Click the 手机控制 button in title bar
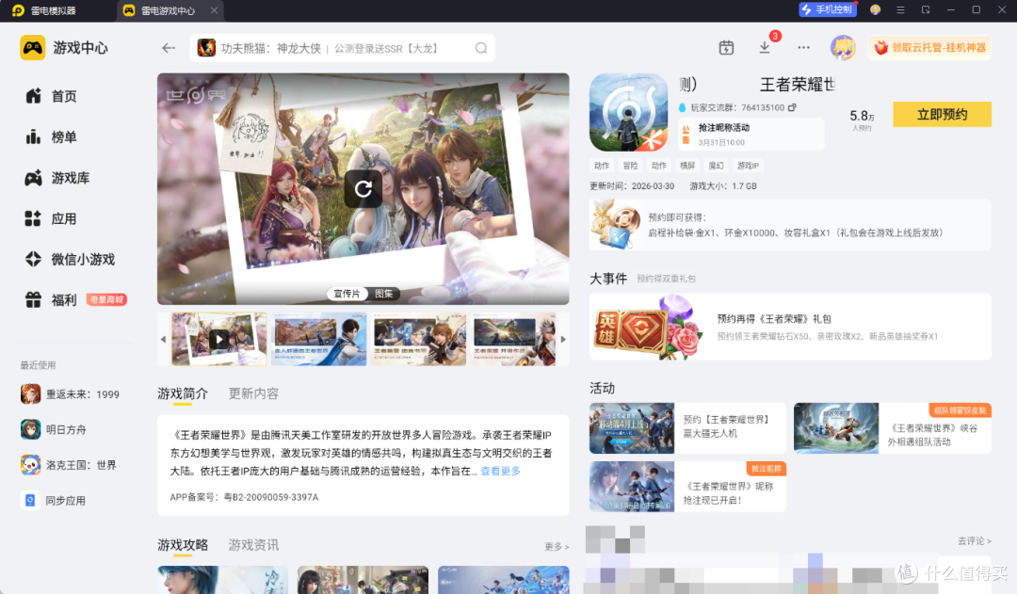 coord(827,9)
